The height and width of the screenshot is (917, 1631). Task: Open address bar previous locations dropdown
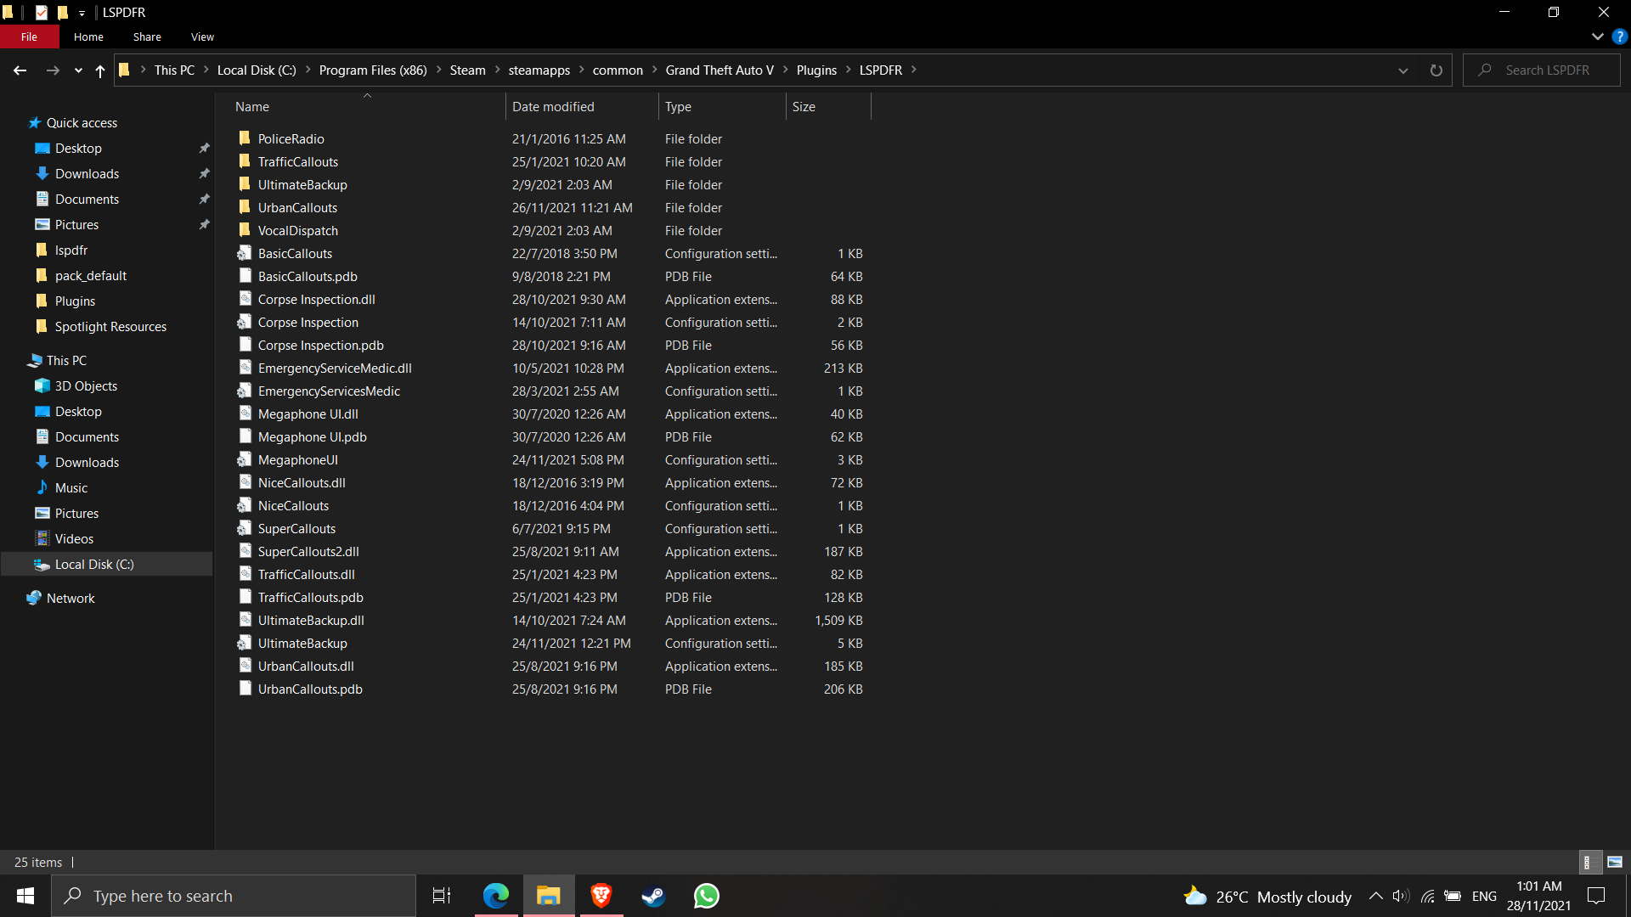[1403, 70]
